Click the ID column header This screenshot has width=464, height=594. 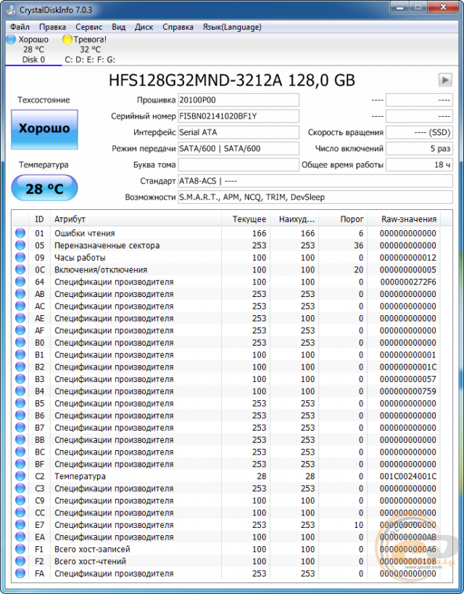tap(39, 219)
